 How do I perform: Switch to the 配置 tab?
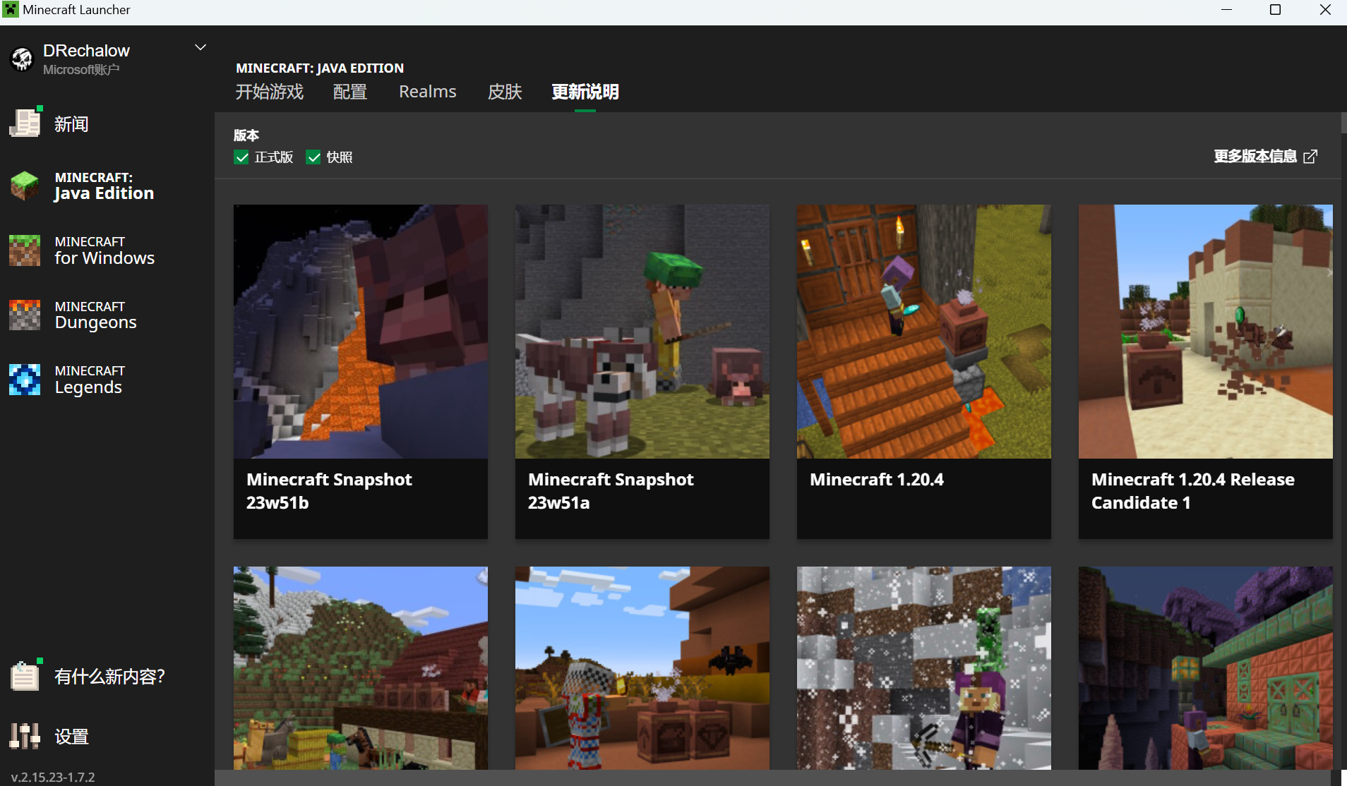point(350,92)
